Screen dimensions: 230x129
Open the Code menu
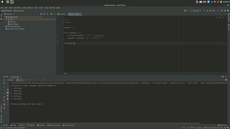pyautogui.click(x=24, y=8)
